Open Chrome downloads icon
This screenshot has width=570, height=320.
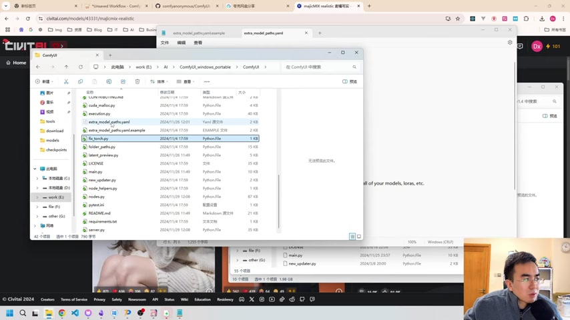542,19
